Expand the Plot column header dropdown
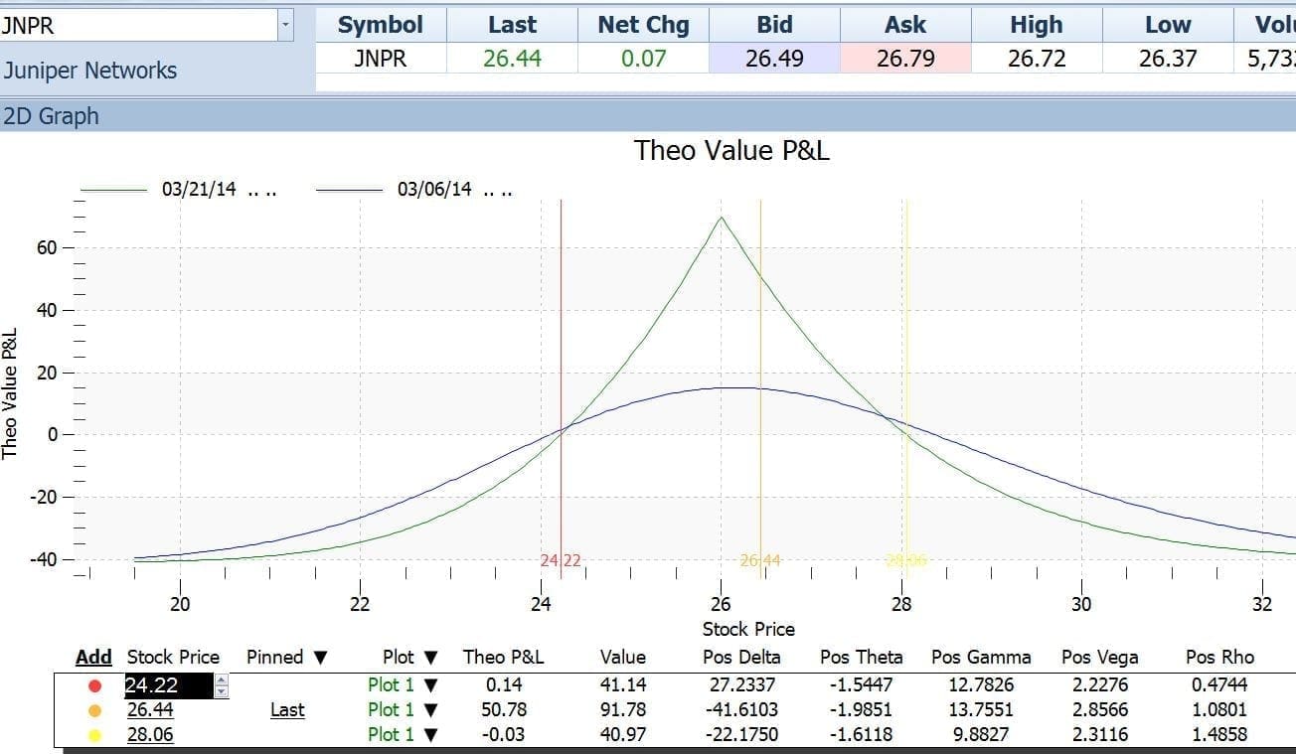Viewport: 1296px width, 754px height. tap(430, 658)
